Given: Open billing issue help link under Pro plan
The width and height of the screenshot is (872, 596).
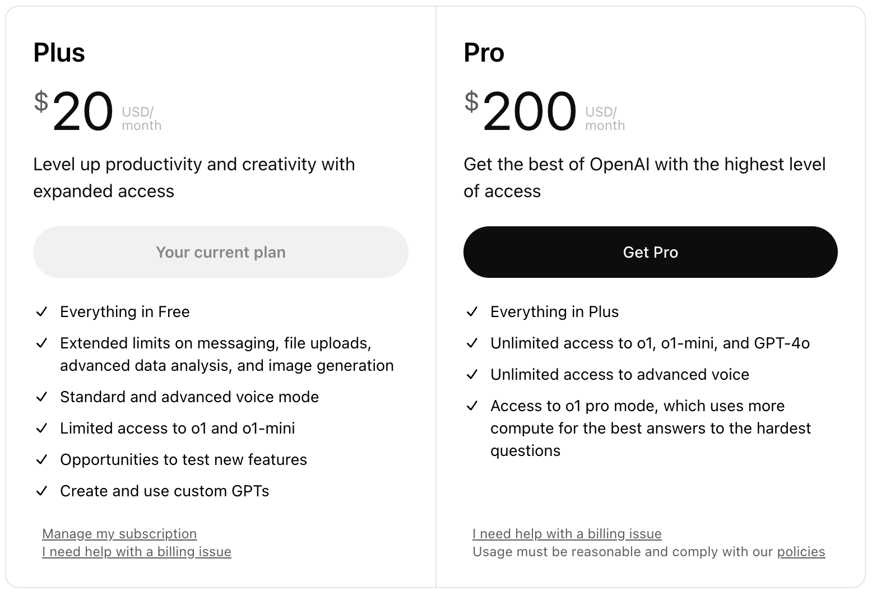Looking at the screenshot, I should coord(567,534).
